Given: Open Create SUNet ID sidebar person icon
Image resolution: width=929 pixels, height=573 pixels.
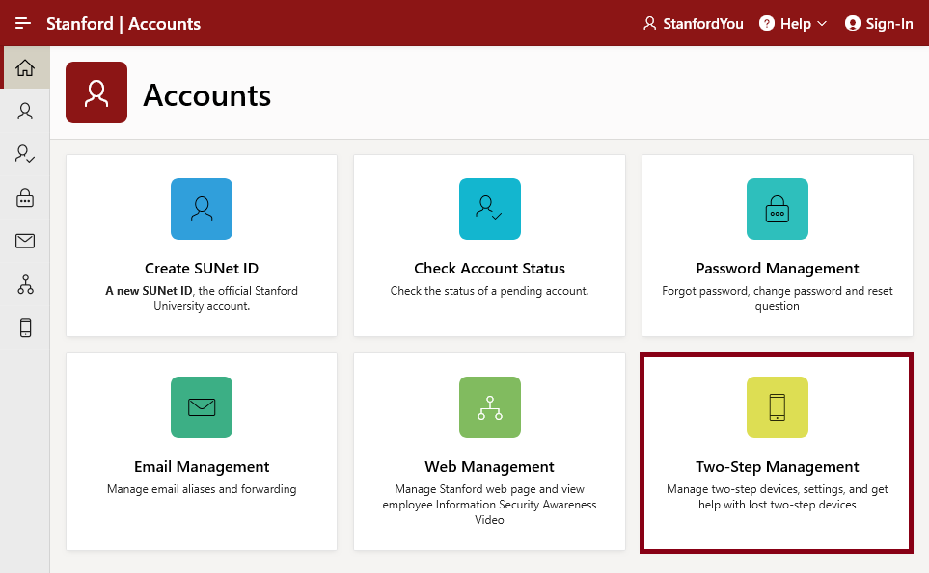Looking at the screenshot, I should [x=25, y=111].
